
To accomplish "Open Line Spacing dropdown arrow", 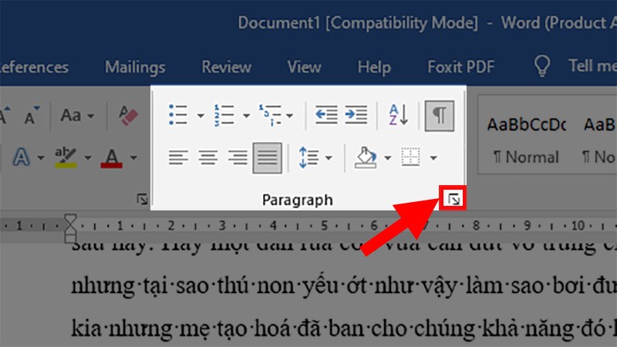I will [x=329, y=158].
